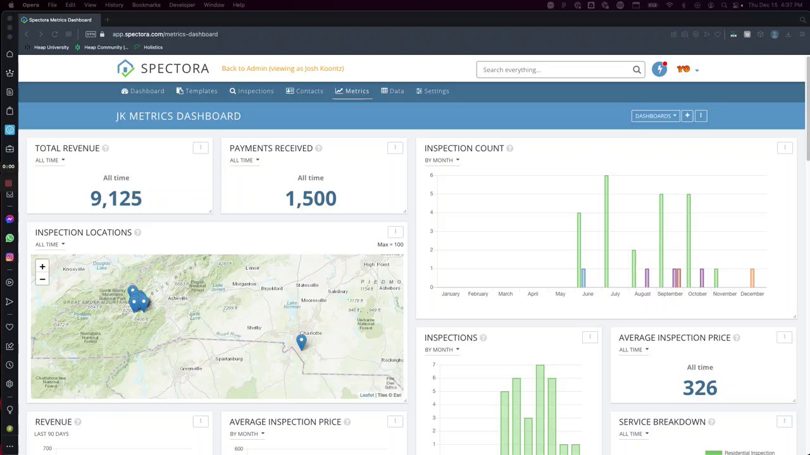Expand the Dashboards dropdown
810x455 pixels.
655,116
